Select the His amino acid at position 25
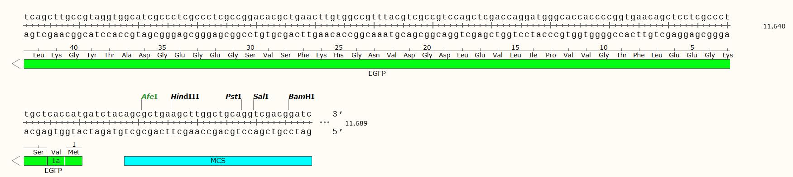 pyautogui.click(x=339, y=55)
